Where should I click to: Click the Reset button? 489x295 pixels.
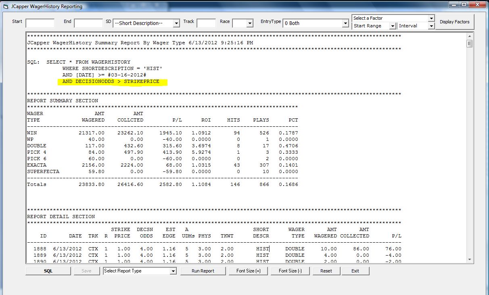[x=326, y=271]
